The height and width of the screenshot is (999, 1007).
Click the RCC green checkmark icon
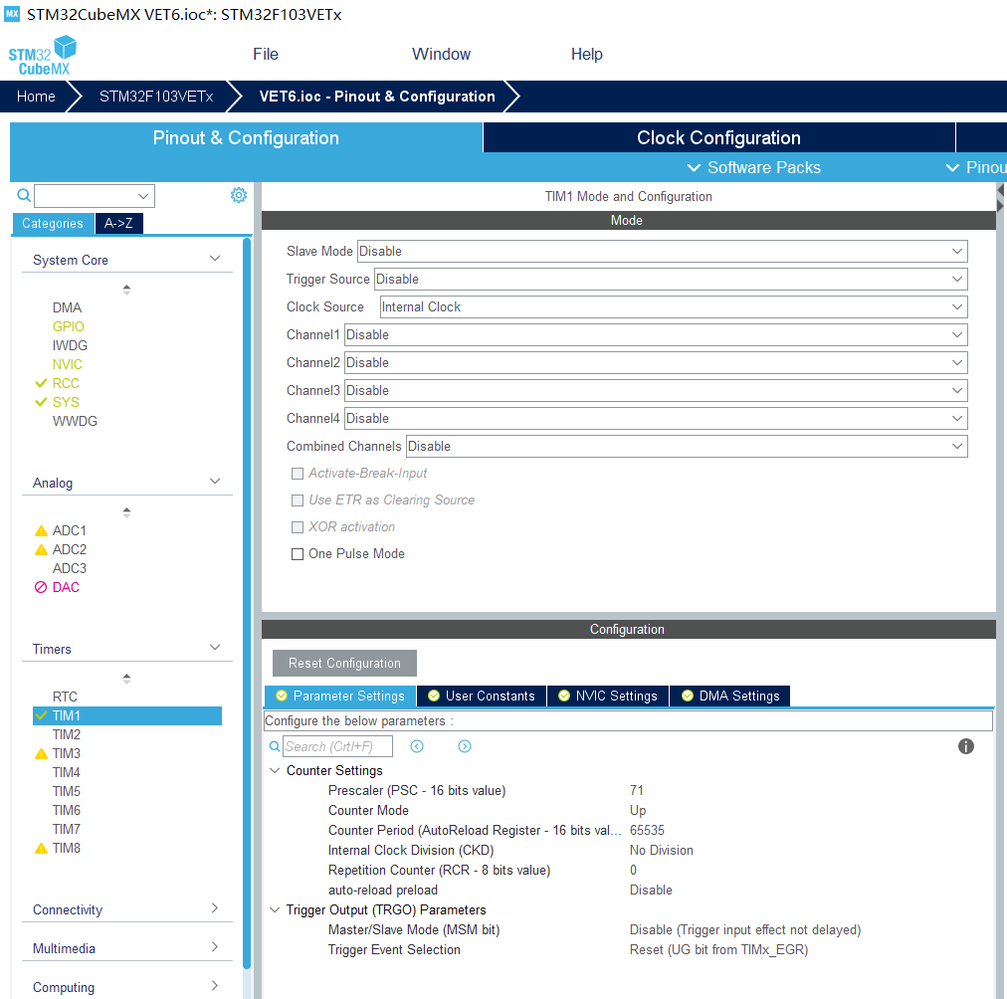pyautogui.click(x=41, y=383)
